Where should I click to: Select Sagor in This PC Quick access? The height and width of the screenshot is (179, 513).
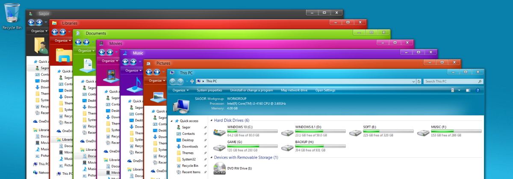coord(186,127)
